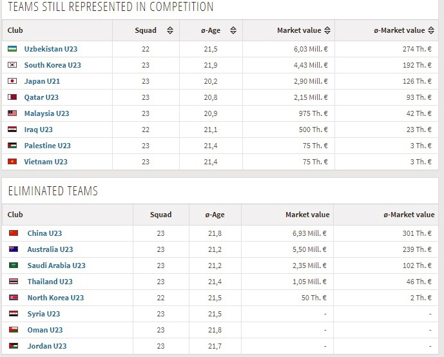Image resolution: width=444 pixels, height=357 pixels.
Task: Click the Palestine U23 team link
Action: point(48,146)
